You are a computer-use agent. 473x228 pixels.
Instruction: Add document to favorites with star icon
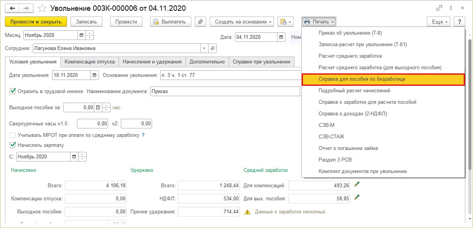pyautogui.click(x=43, y=8)
